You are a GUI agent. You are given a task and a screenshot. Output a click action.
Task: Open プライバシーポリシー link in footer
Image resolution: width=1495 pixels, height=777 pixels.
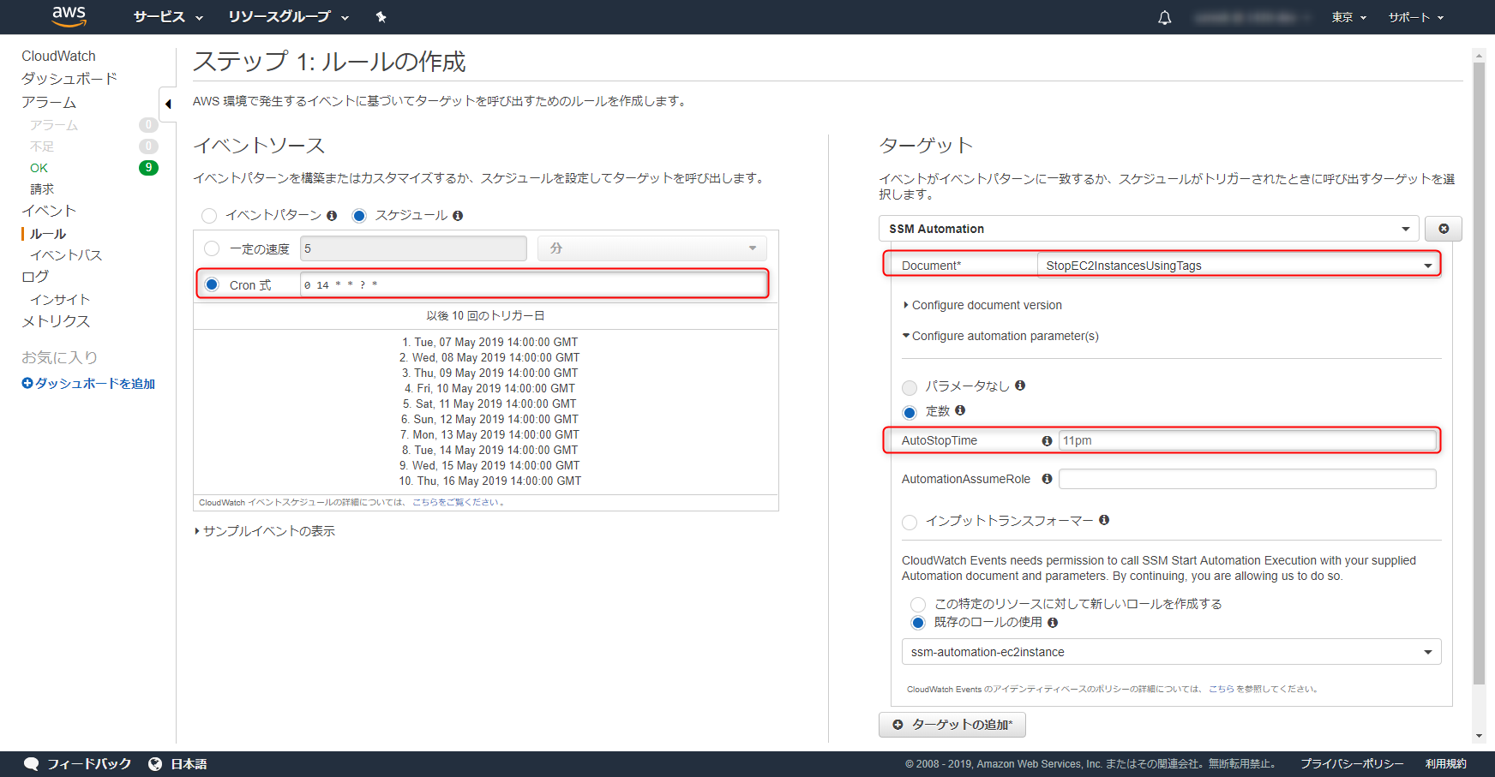tap(1352, 764)
